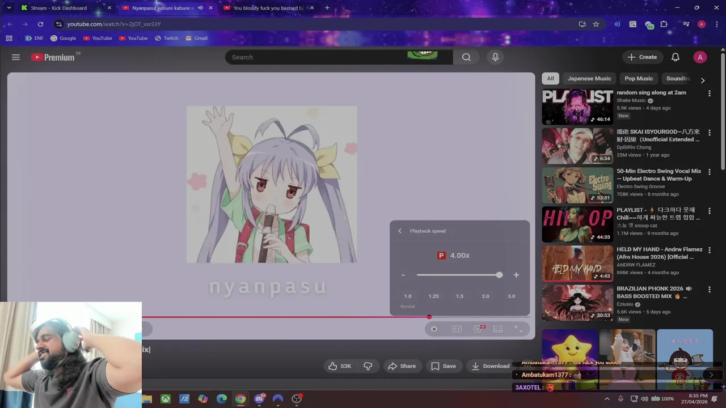Viewport: 726px width, 408px height.
Task: Save video to playlist
Action: point(444,366)
